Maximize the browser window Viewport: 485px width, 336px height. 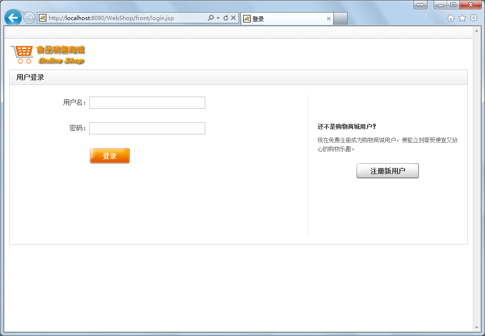pos(453,5)
